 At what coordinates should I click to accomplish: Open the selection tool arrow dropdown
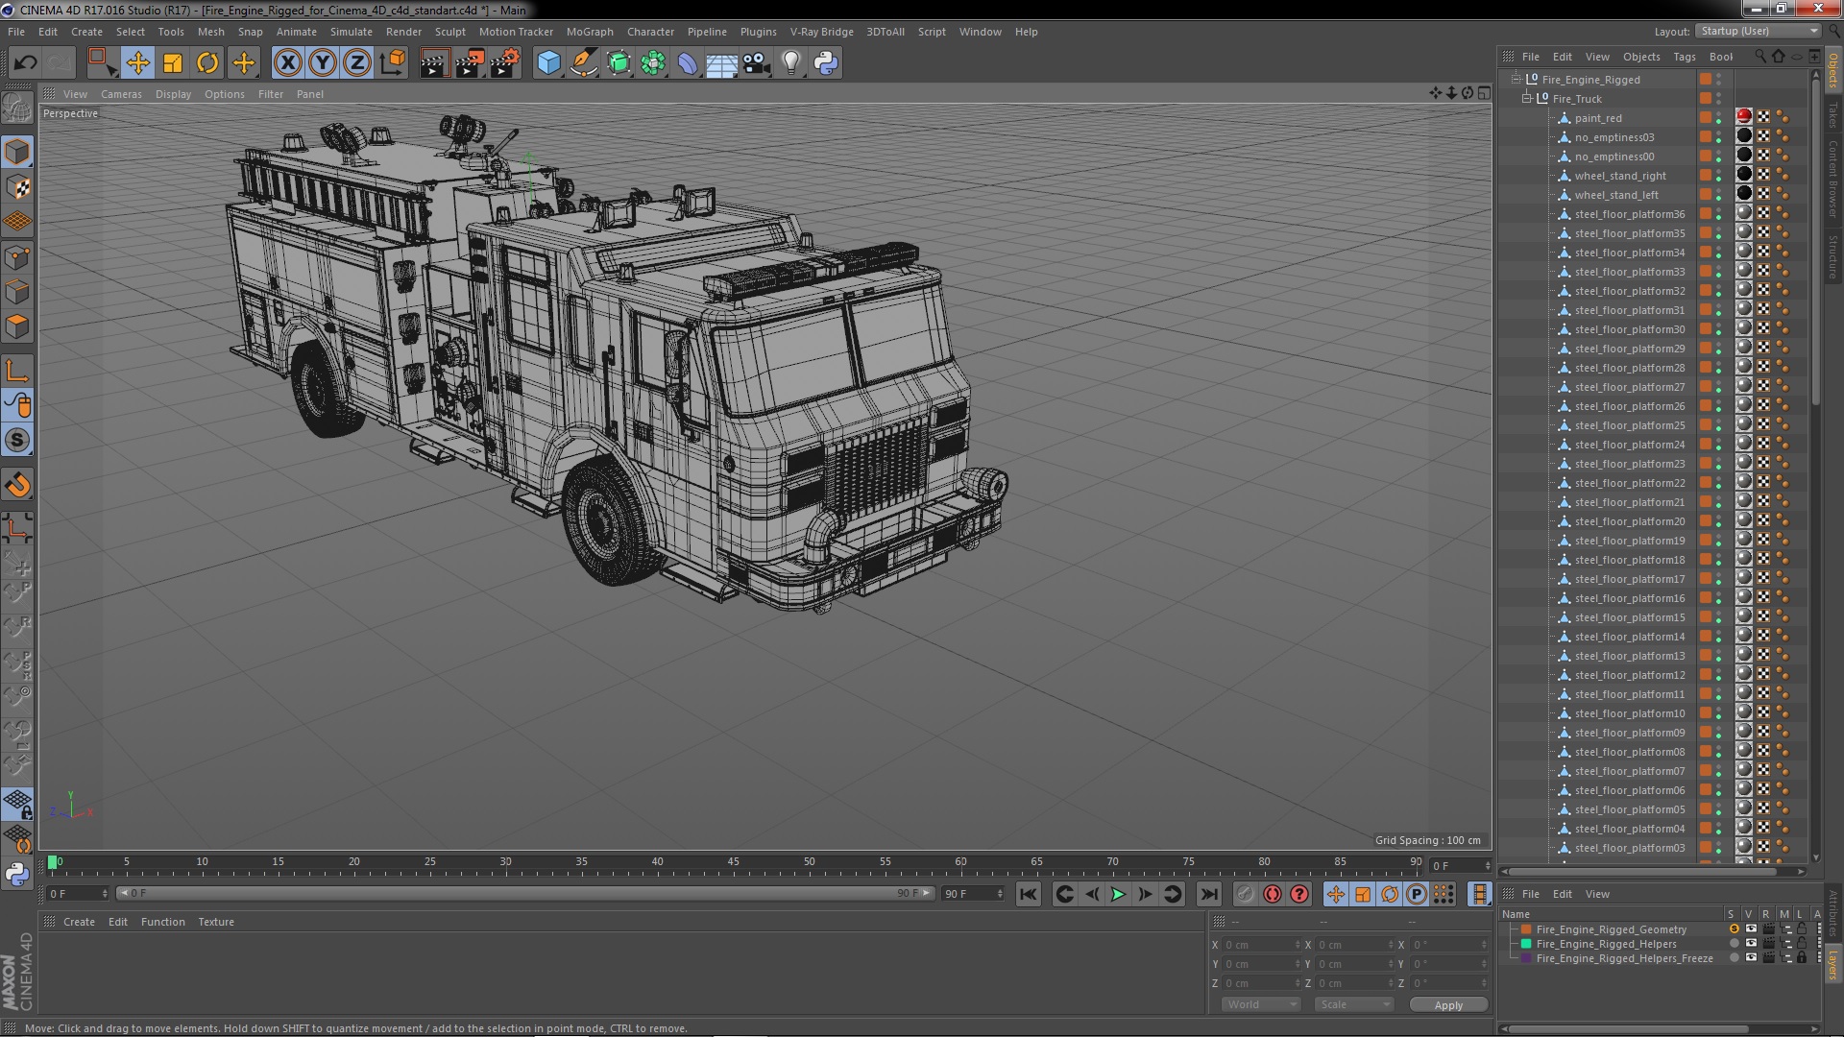click(x=102, y=63)
